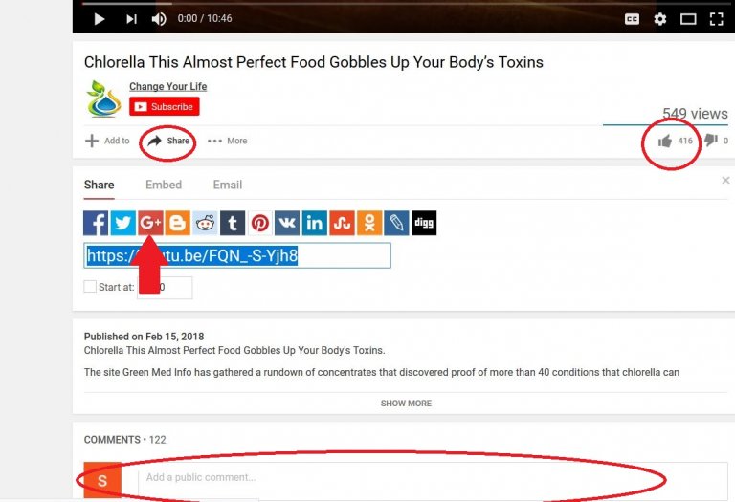This screenshot has width=735, height=502.
Task: Open the Change Your Life channel link
Action: (167, 86)
